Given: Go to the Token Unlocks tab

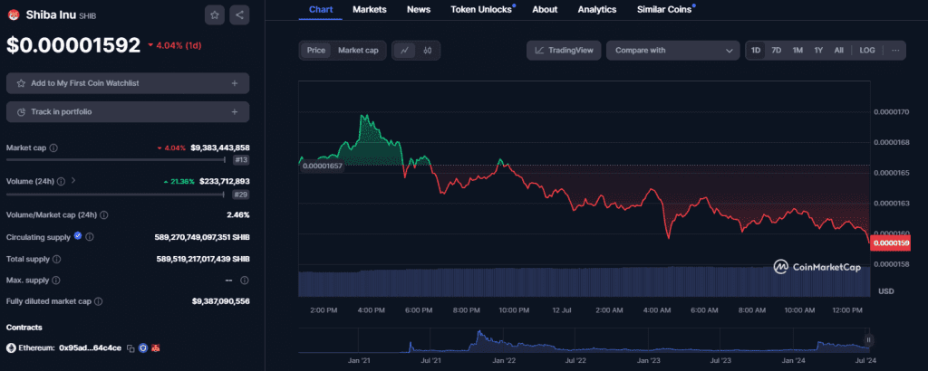Looking at the screenshot, I should point(480,9).
